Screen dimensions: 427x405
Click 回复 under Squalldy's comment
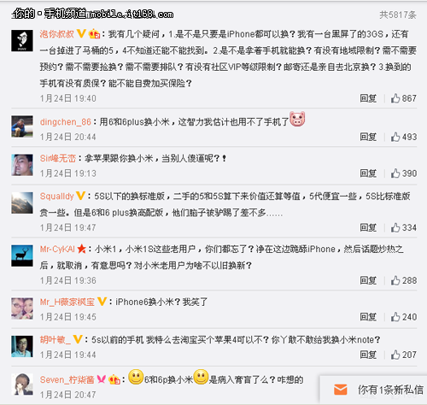368,227
